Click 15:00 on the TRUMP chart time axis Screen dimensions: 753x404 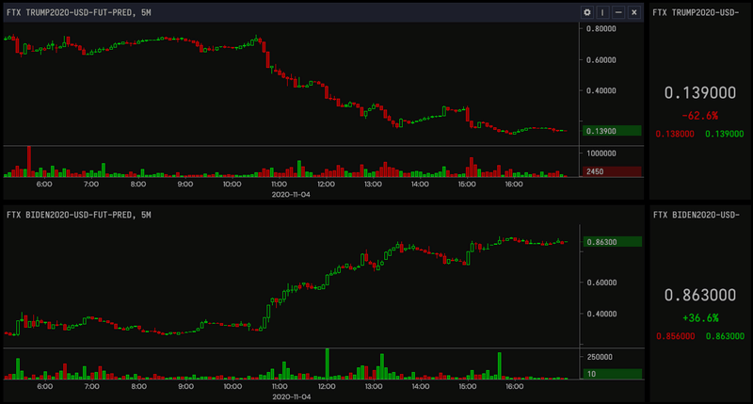point(467,185)
